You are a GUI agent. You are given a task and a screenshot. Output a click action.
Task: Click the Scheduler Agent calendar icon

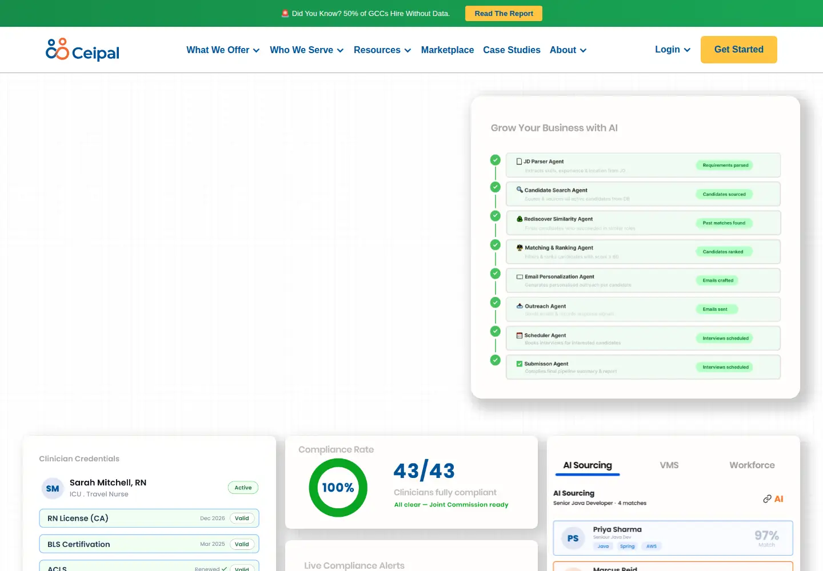pyautogui.click(x=520, y=335)
